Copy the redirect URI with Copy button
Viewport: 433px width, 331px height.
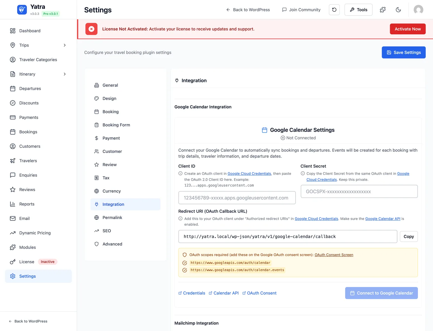[409, 237]
